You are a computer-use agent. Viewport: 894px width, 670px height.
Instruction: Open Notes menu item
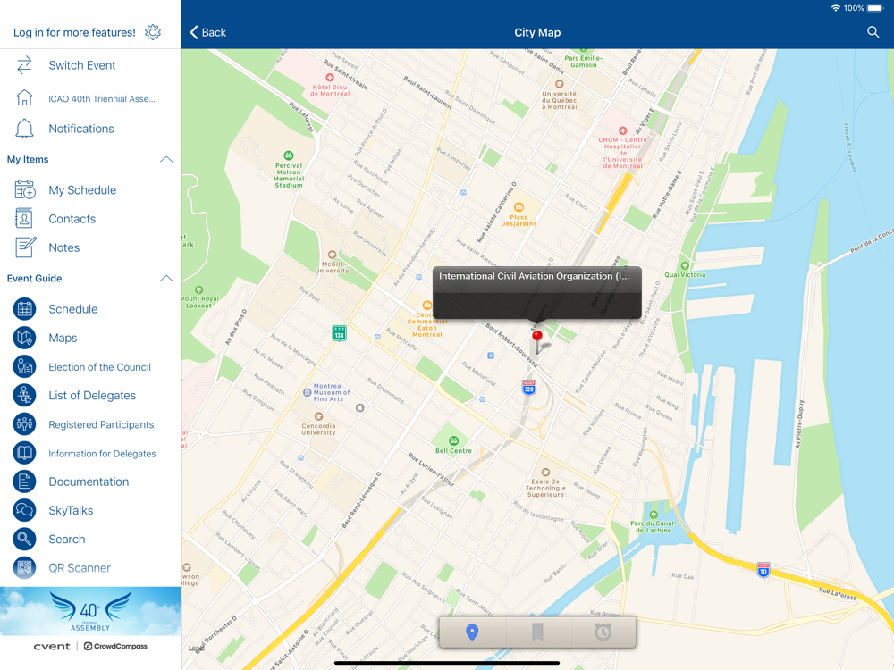pos(63,247)
